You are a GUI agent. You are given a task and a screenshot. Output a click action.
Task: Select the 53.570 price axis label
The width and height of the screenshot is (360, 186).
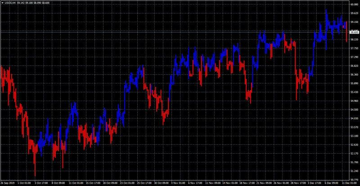pos(354,127)
